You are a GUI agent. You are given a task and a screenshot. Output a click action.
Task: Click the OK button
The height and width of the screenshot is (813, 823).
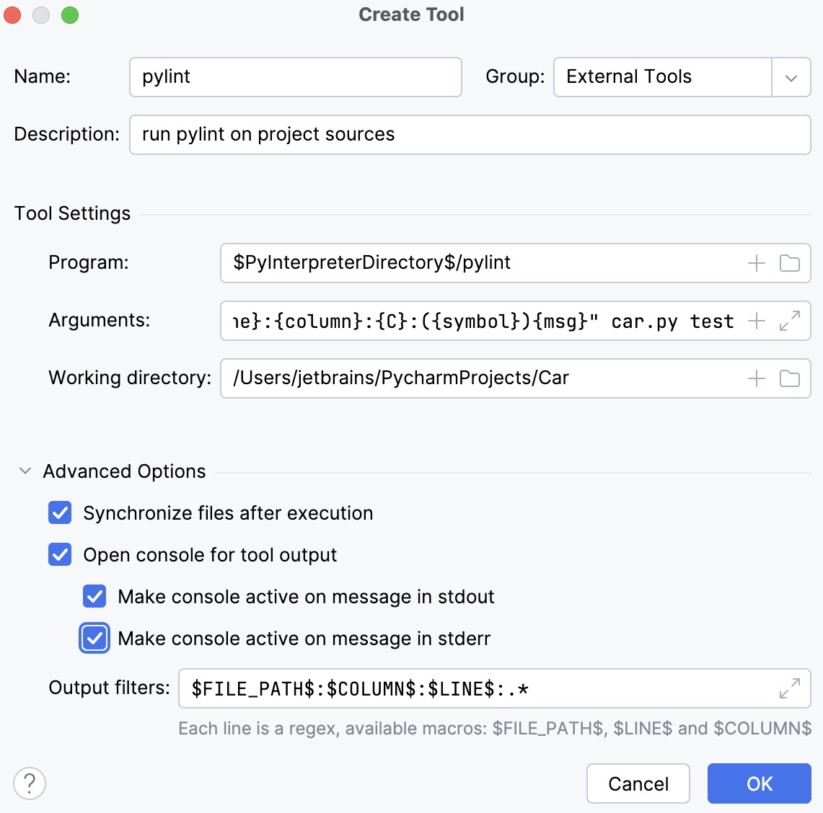tap(759, 783)
